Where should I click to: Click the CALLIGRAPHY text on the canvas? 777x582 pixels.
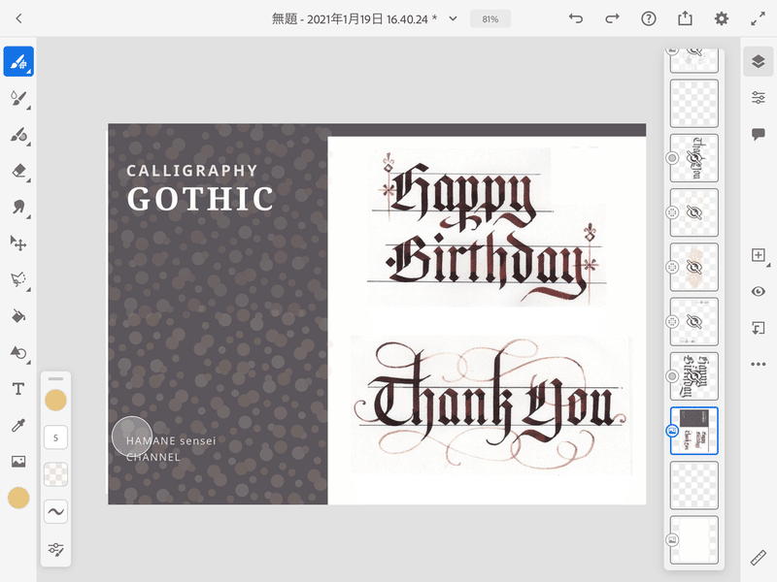191,171
